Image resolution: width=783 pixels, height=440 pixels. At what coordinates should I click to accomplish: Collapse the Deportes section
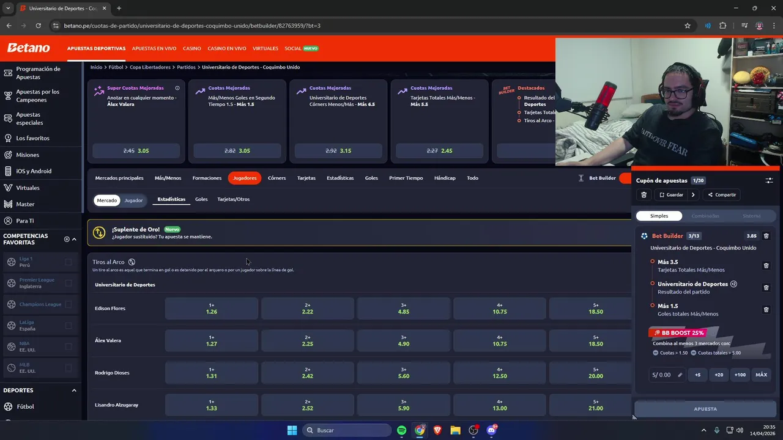click(74, 391)
